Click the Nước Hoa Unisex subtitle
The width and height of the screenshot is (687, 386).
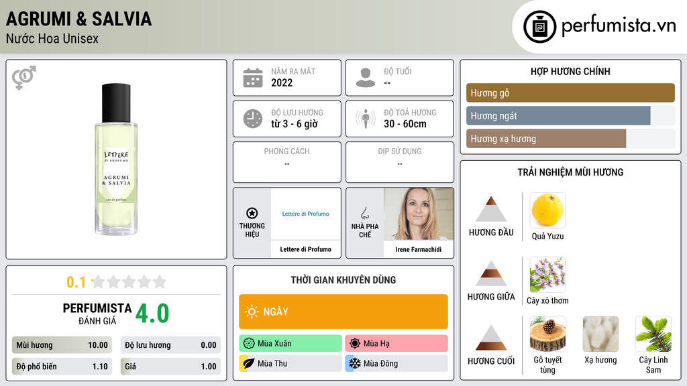[x=52, y=38]
